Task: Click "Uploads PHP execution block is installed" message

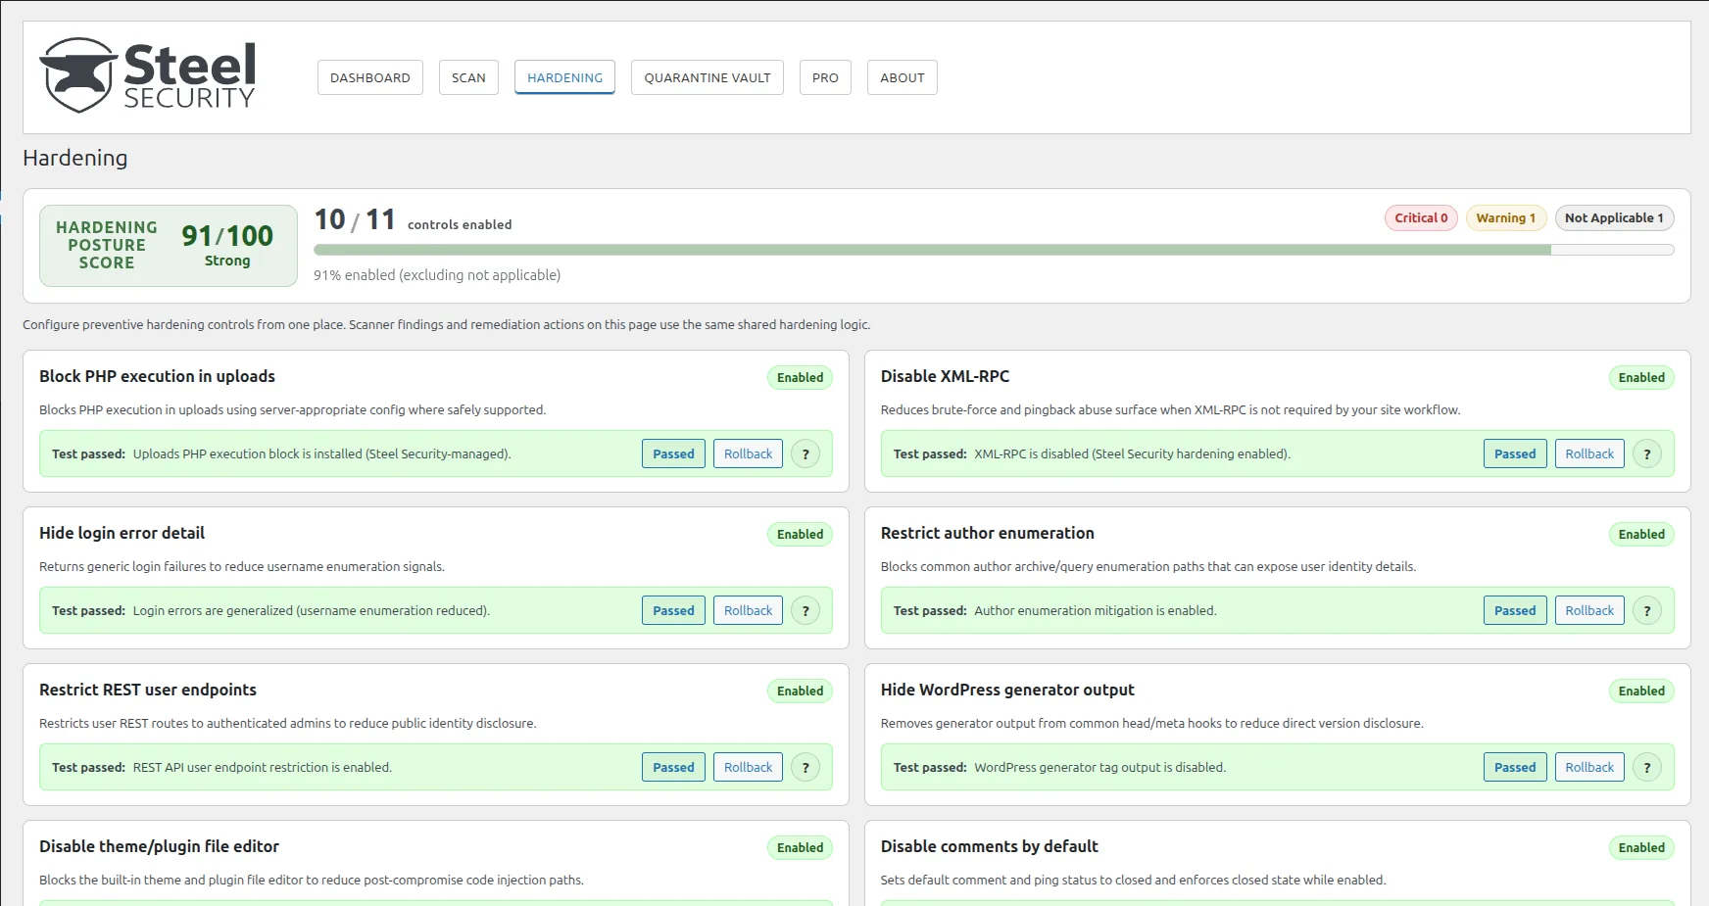Action: pos(321,453)
